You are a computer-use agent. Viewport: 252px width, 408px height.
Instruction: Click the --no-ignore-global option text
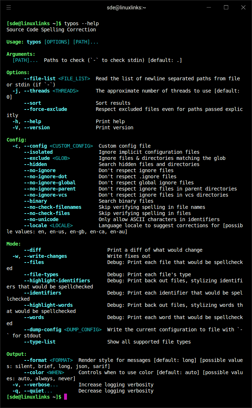pos(50,183)
